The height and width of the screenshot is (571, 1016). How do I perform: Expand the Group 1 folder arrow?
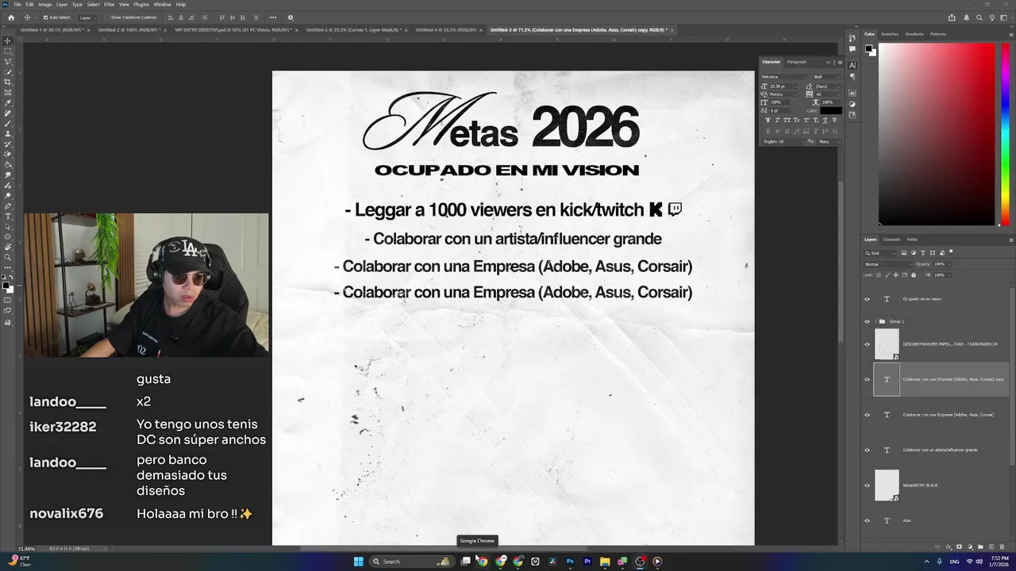point(876,321)
